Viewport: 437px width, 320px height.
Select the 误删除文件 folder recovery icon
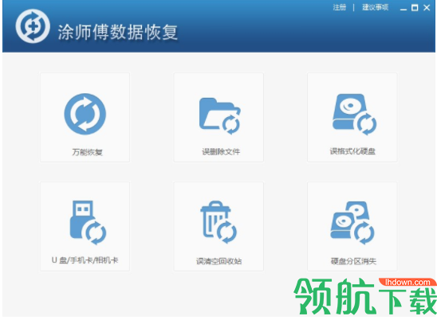tap(219, 115)
